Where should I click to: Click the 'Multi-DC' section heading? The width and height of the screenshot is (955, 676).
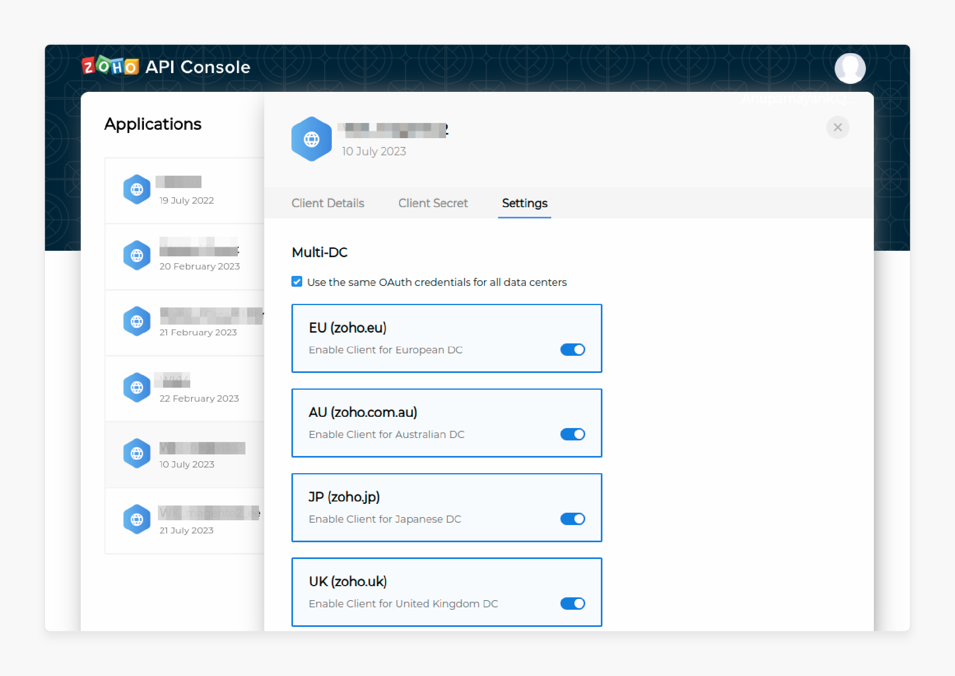click(319, 252)
